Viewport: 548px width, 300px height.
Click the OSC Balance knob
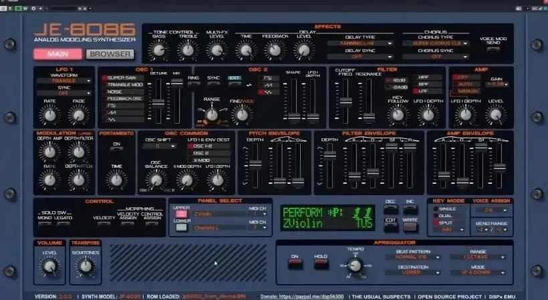[156, 180]
